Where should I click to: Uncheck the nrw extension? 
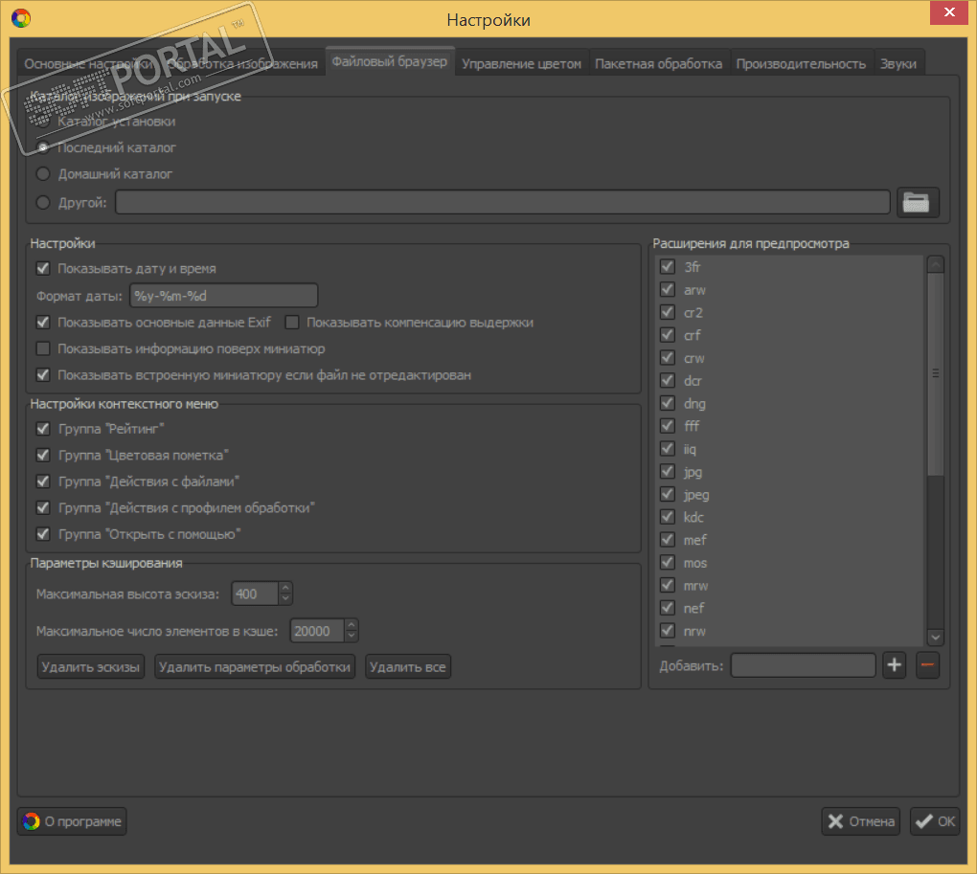tap(668, 630)
